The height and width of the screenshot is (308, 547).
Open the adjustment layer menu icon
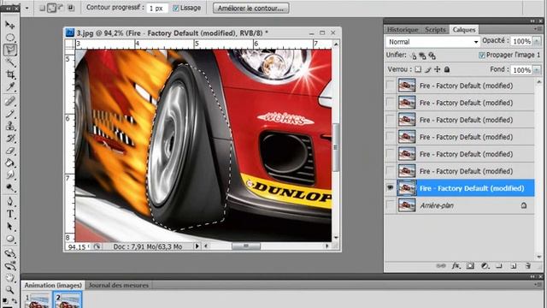point(485,266)
